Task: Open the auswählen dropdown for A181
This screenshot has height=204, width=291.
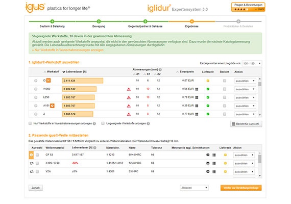Action: pyautogui.click(x=245, y=106)
